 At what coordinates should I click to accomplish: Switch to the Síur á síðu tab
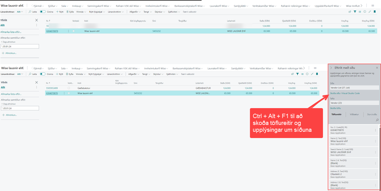371,114
